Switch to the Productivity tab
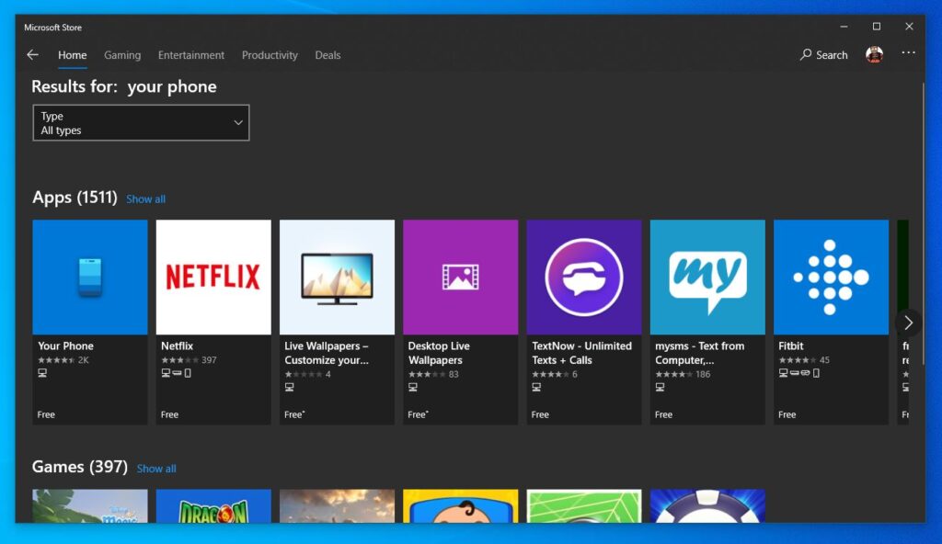The height and width of the screenshot is (544, 942). click(270, 55)
